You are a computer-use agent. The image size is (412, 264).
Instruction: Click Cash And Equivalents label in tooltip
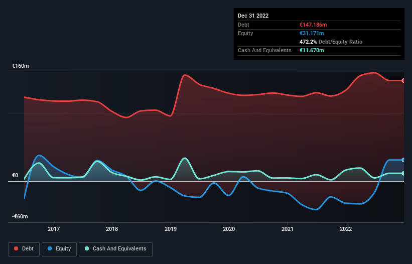pos(264,50)
